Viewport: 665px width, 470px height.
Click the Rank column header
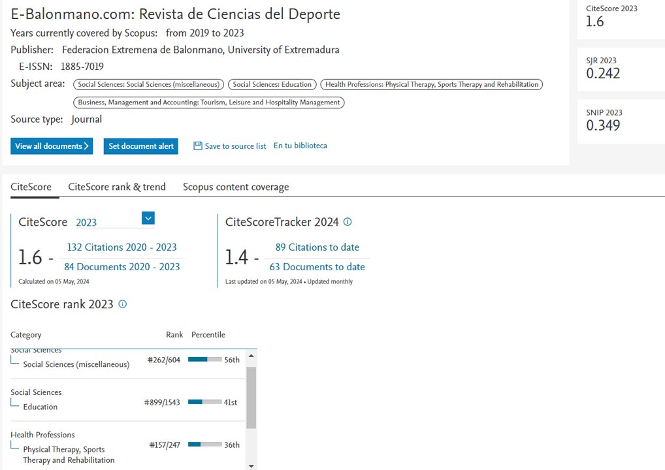[174, 334]
